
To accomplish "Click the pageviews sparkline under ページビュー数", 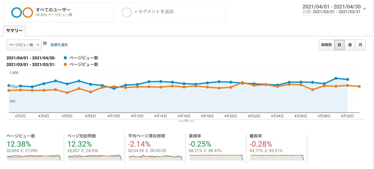I will click(34, 157).
